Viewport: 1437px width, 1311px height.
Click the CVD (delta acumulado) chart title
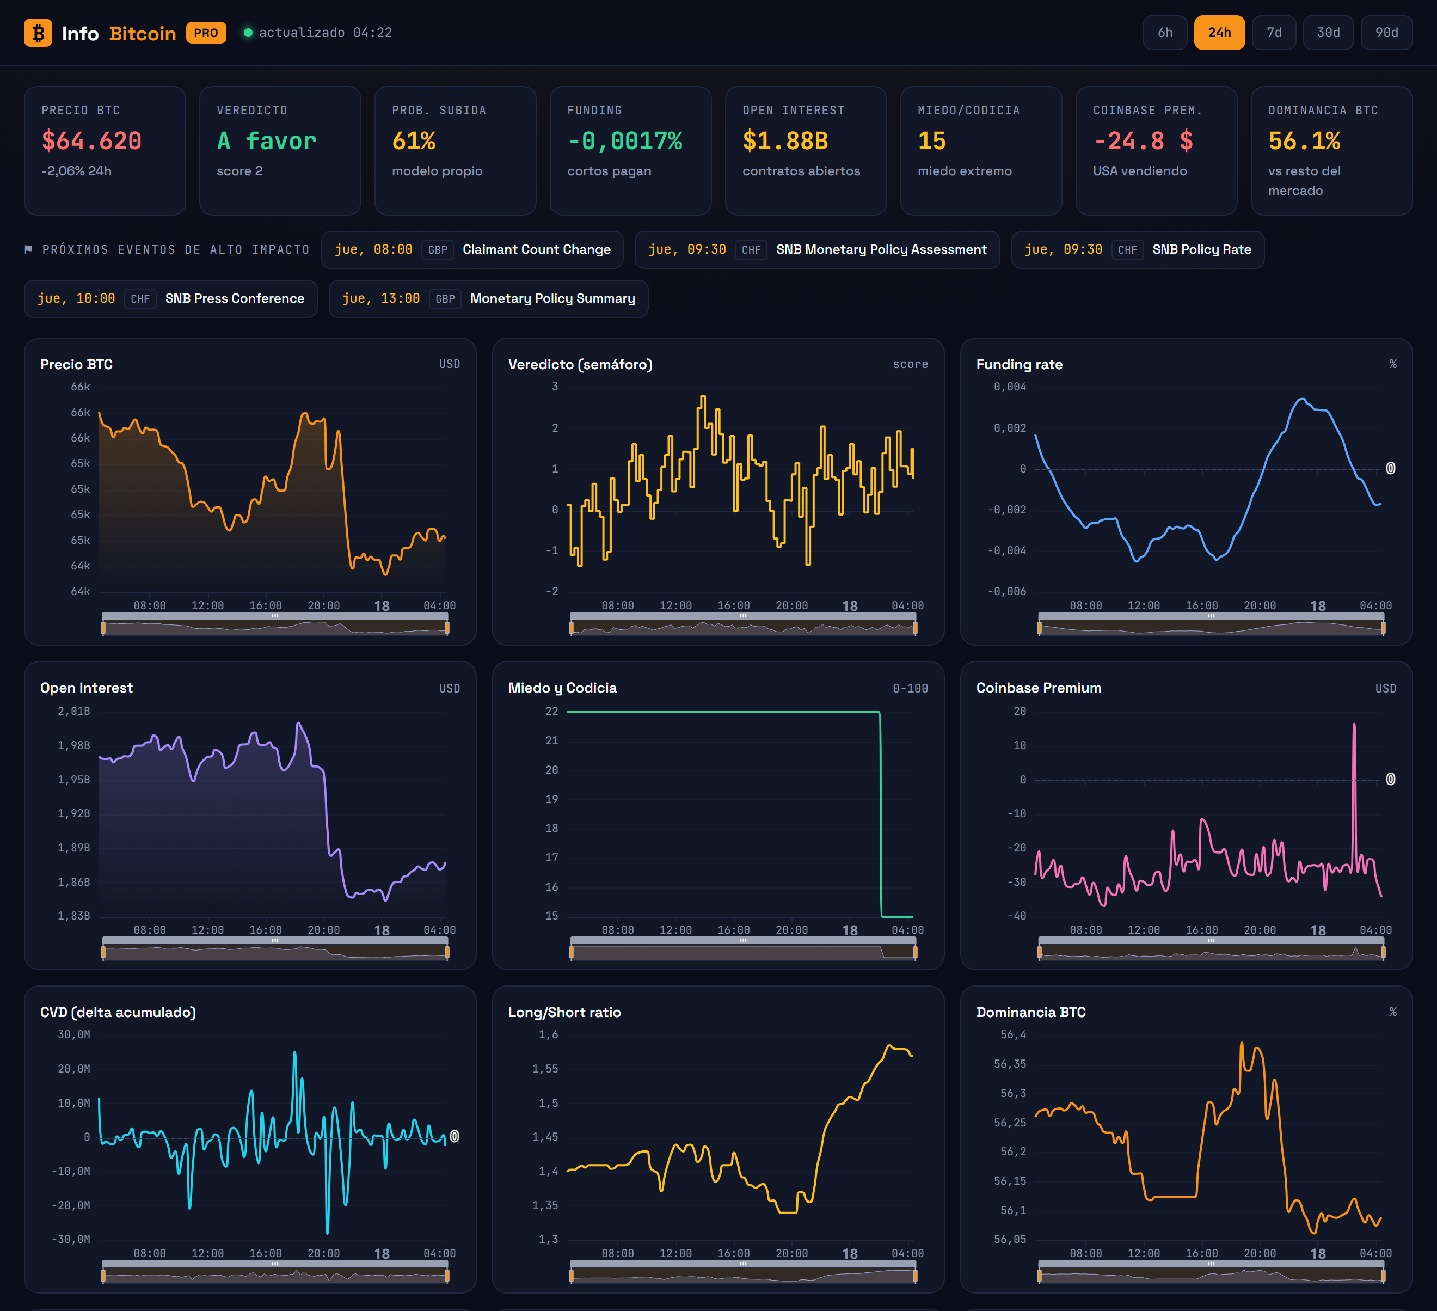[118, 1012]
